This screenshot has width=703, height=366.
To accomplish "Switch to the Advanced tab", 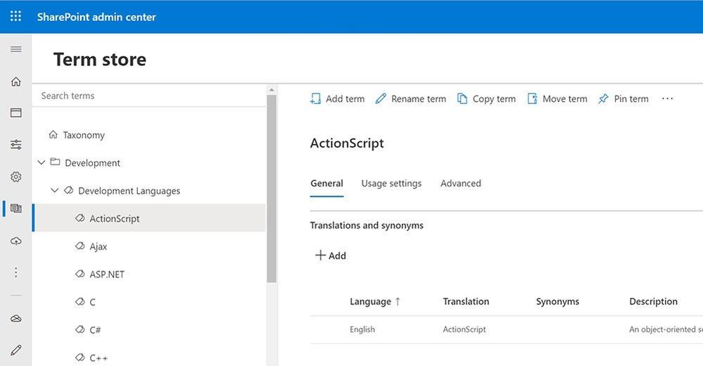I will point(460,183).
